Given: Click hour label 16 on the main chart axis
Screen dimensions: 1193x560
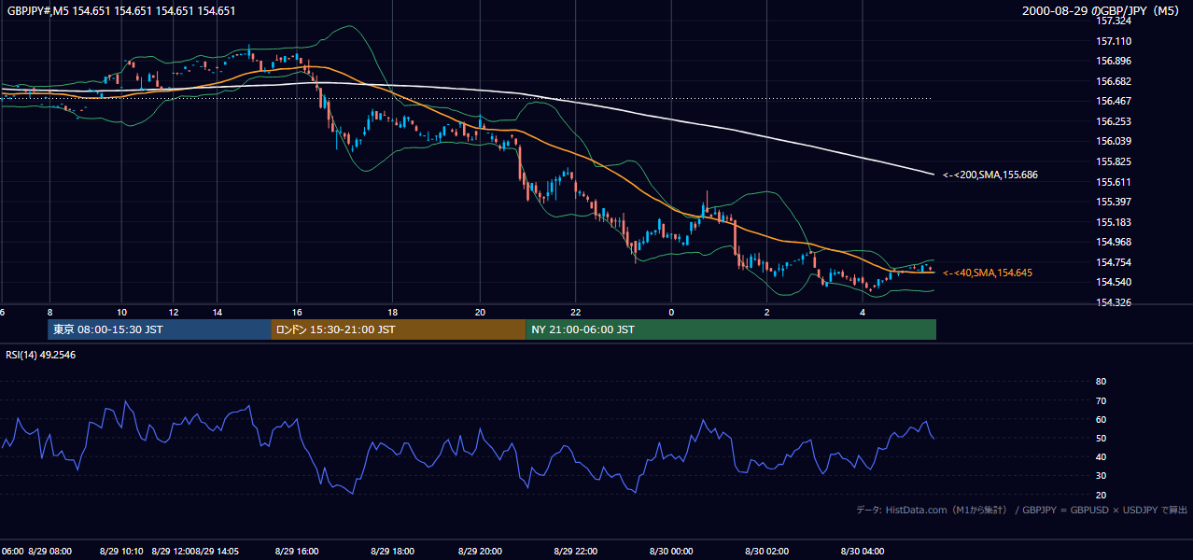Looking at the screenshot, I should click(297, 312).
